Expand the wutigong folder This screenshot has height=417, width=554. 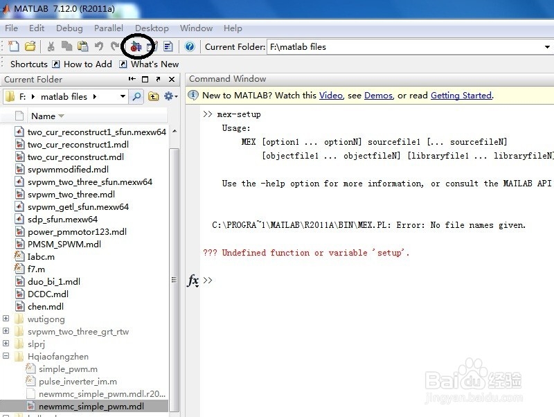click(6, 319)
